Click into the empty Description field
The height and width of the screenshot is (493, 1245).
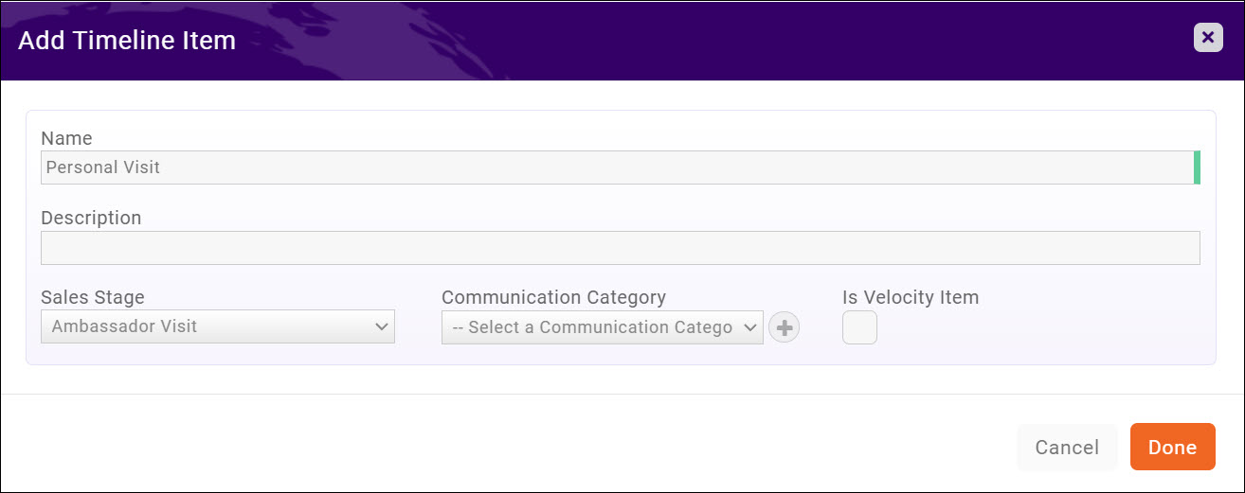(620, 248)
